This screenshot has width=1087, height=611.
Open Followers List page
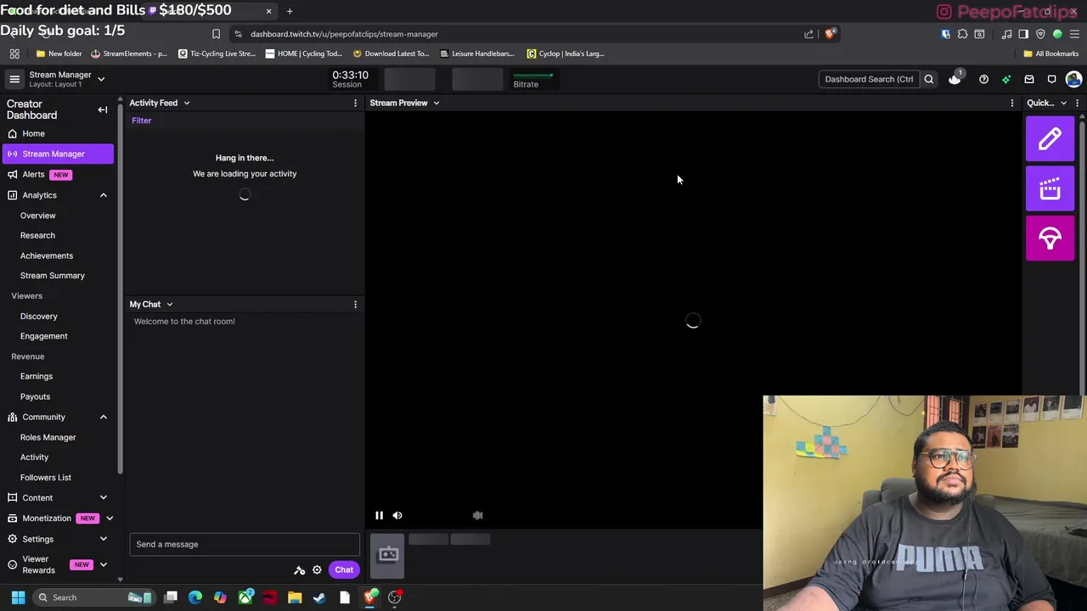[46, 477]
